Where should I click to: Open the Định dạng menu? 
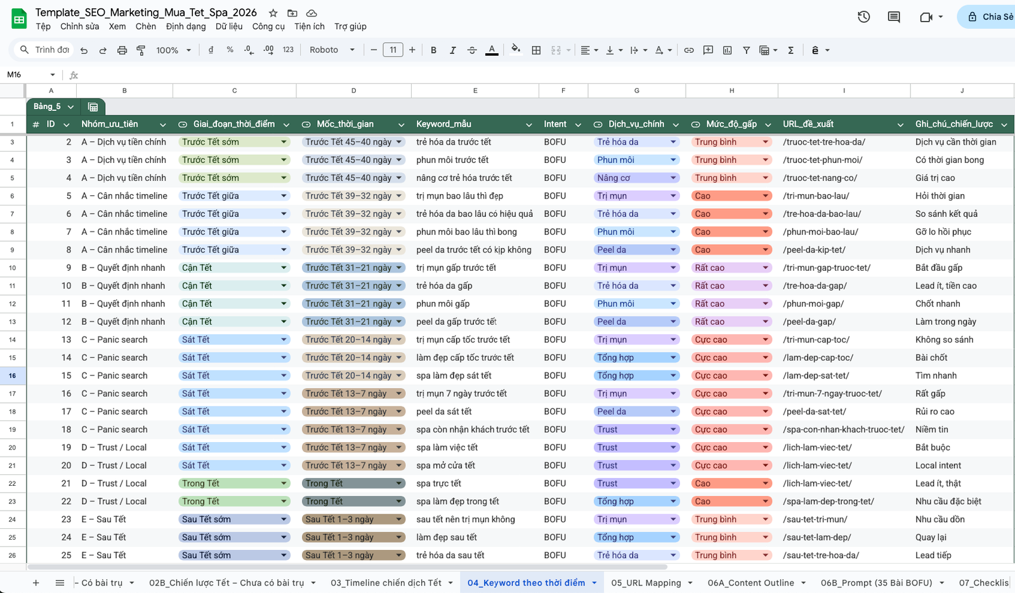point(186,27)
